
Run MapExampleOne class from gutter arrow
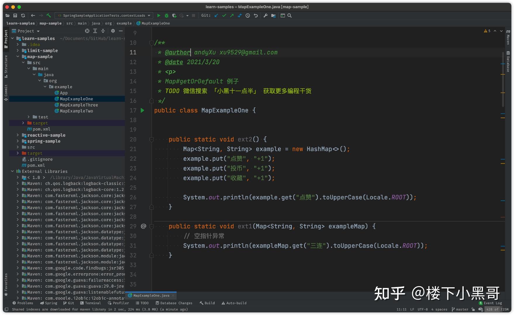click(x=142, y=110)
